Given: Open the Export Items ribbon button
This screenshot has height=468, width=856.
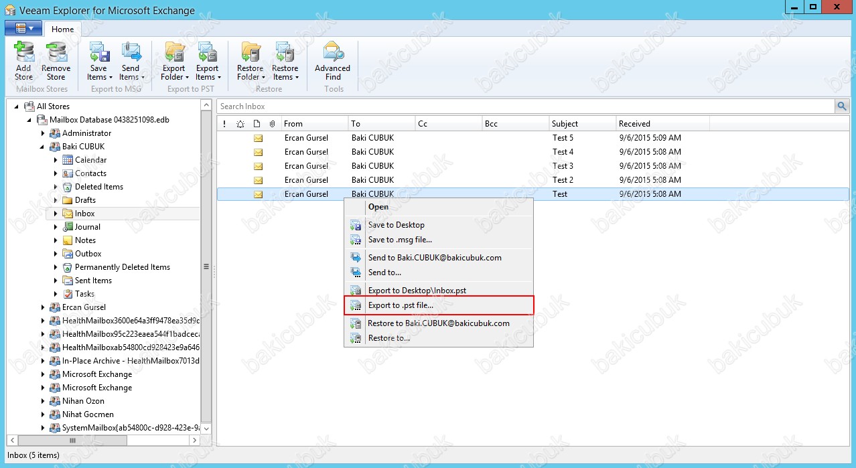Looking at the screenshot, I should point(207,61).
